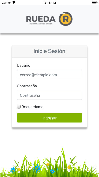The image size is (99, 177).
Task: Tap the Contraseña label above password field
Action: pos(27,86)
